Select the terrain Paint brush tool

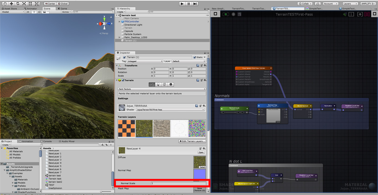152,84
